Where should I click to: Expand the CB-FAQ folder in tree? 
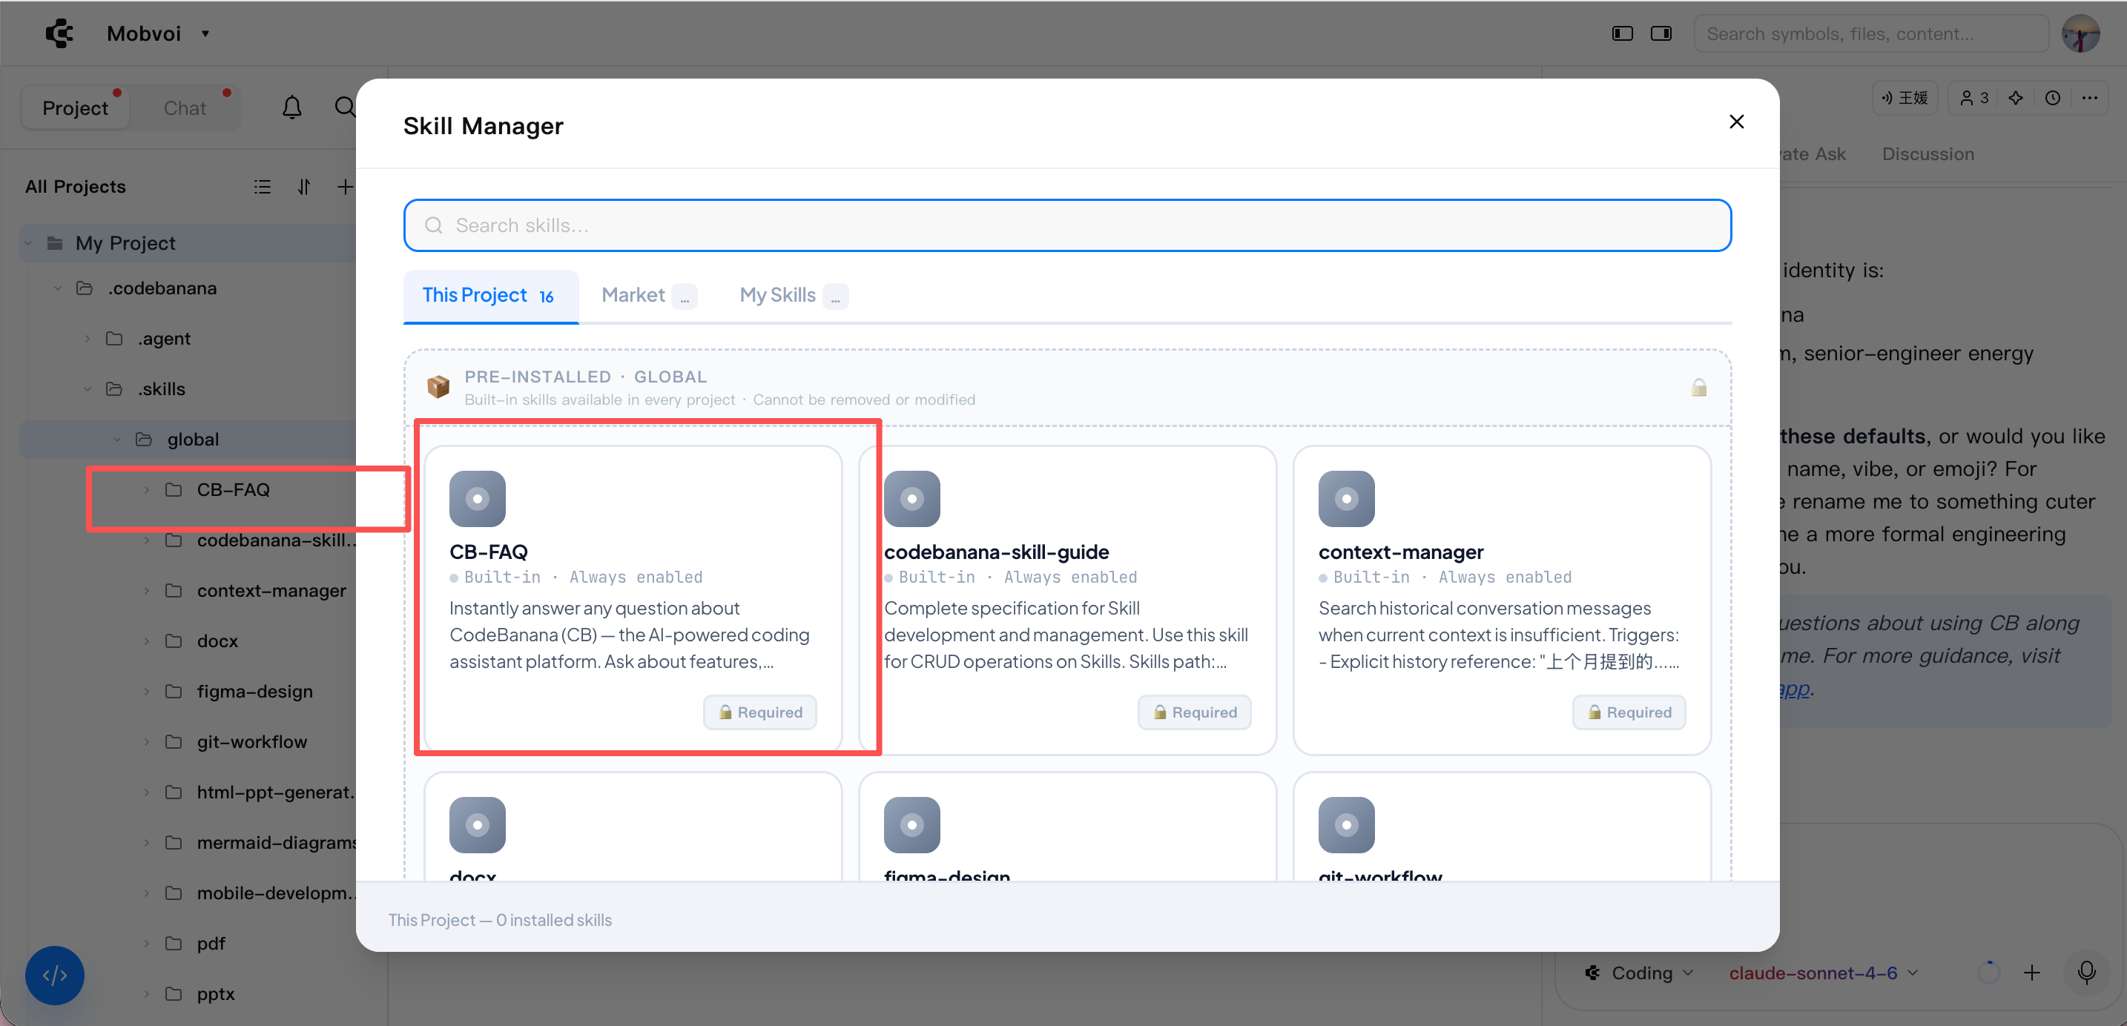pos(147,490)
